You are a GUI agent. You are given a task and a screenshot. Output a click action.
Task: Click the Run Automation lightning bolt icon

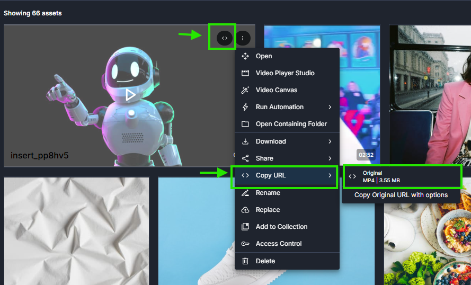(x=245, y=107)
